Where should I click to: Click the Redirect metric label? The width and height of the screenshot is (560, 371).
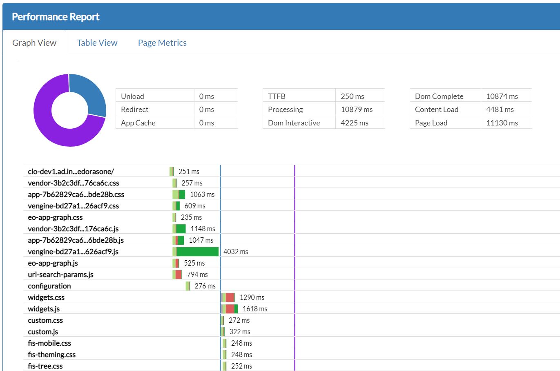[135, 110]
